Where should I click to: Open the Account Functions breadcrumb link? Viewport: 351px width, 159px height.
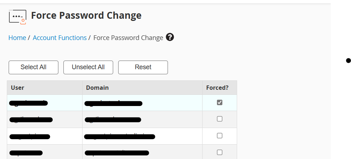[59, 37]
